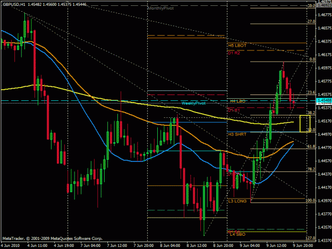Click the 7 Jun 20:00 time label
The image size is (332, 249).
pos(143,246)
